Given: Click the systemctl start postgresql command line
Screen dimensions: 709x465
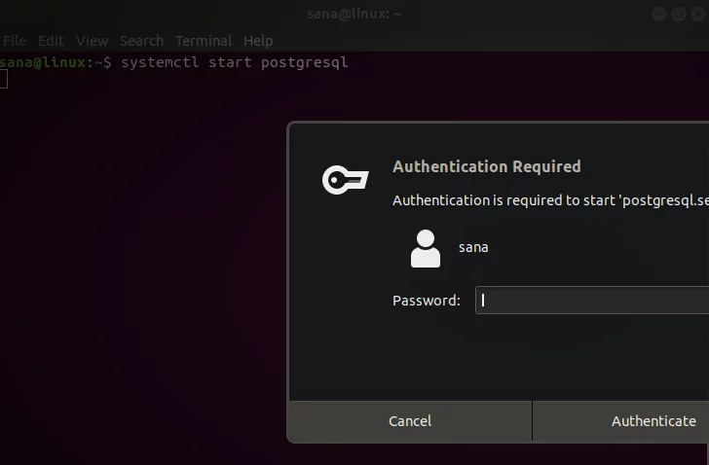Looking at the screenshot, I should (234, 62).
